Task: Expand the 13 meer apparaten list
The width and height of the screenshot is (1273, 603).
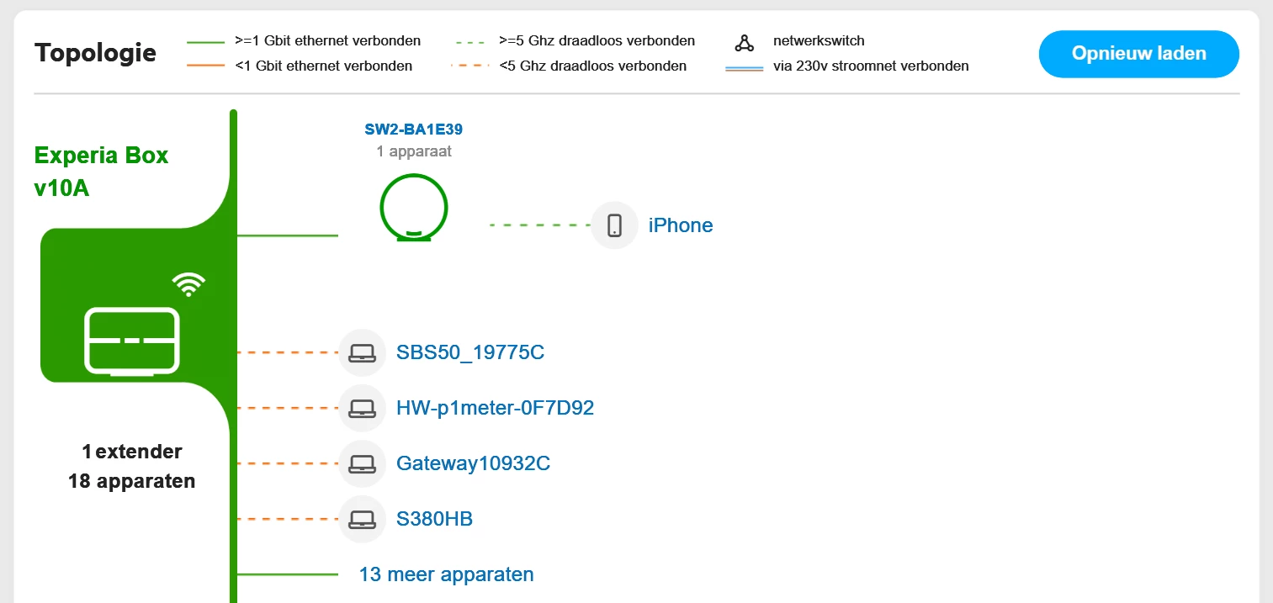Action: (x=446, y=574)
